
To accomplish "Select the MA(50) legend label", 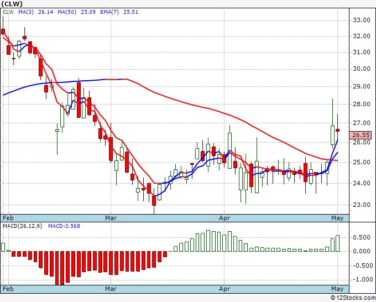I will 67,12.
